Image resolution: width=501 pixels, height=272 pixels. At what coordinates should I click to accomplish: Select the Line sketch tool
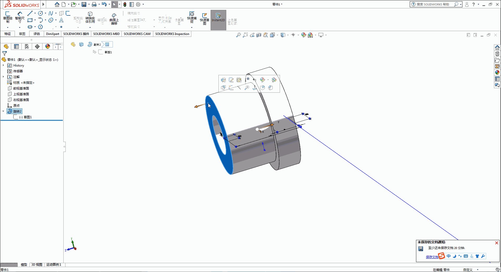coord(30,13)
